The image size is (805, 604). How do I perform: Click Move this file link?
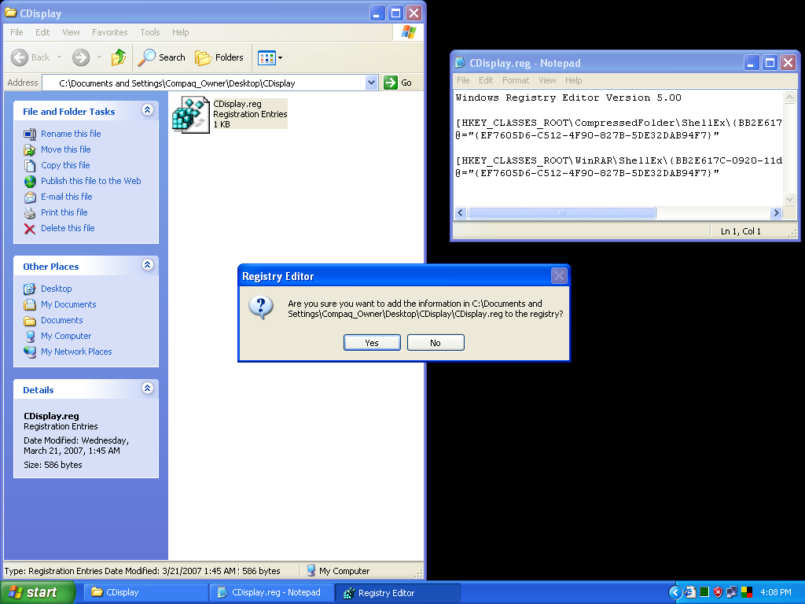tap(66, 149)
